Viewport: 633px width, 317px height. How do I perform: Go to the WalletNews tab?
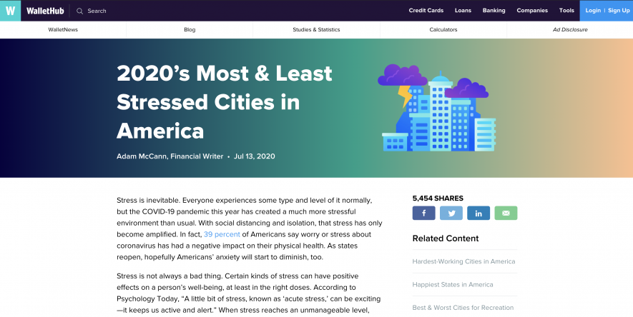[x=63, y=29]
